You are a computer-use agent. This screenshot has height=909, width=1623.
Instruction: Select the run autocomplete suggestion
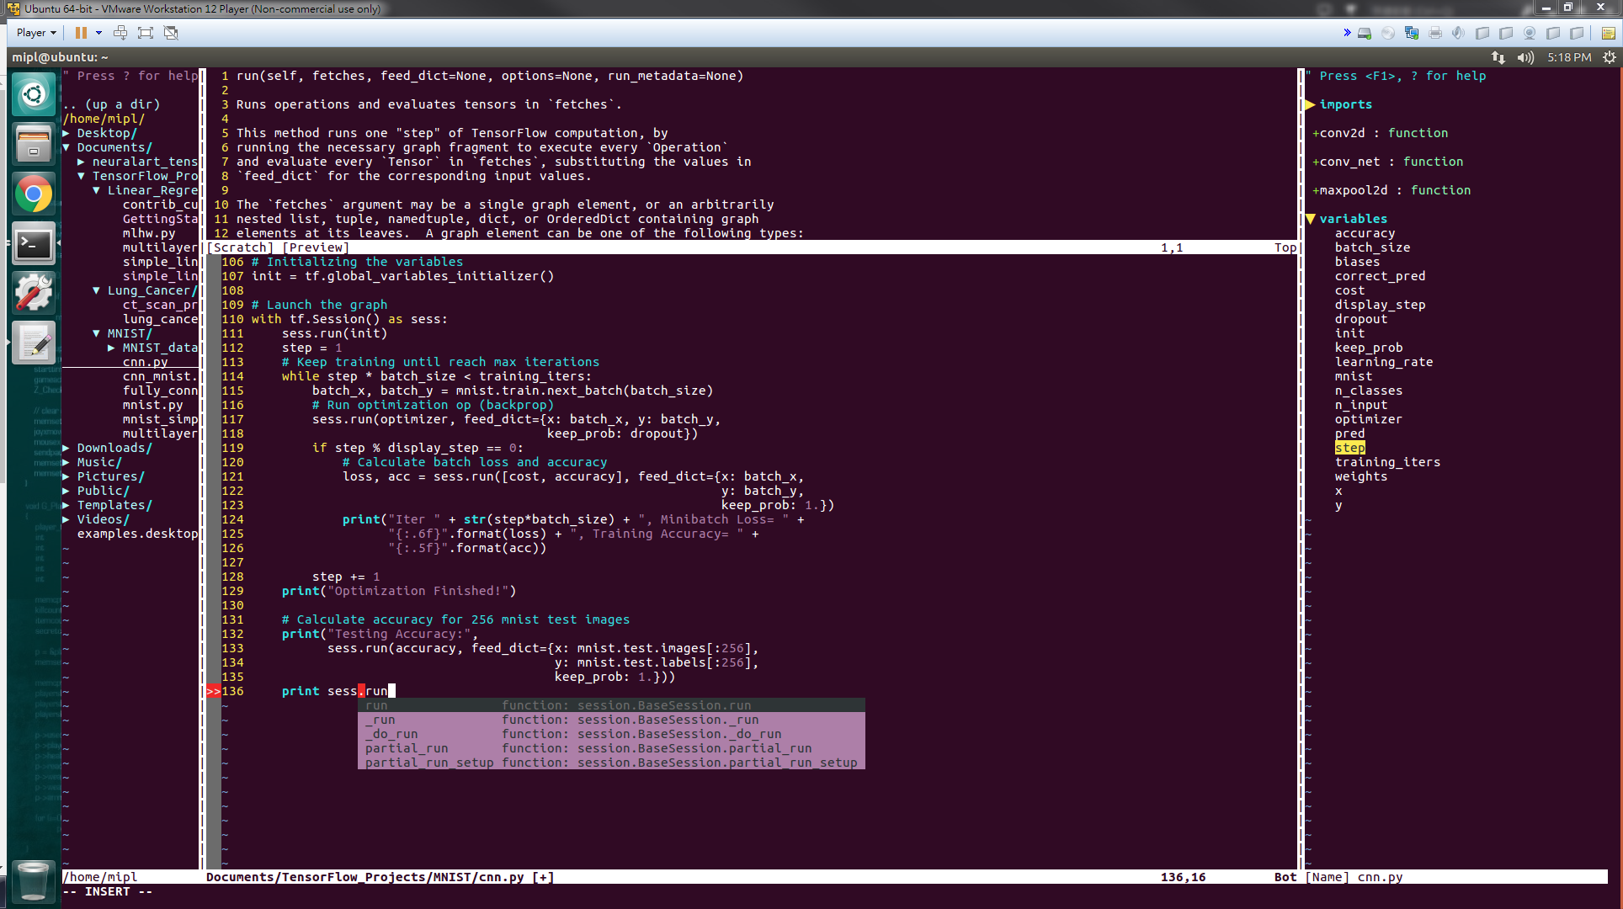(x=379, y=705)
